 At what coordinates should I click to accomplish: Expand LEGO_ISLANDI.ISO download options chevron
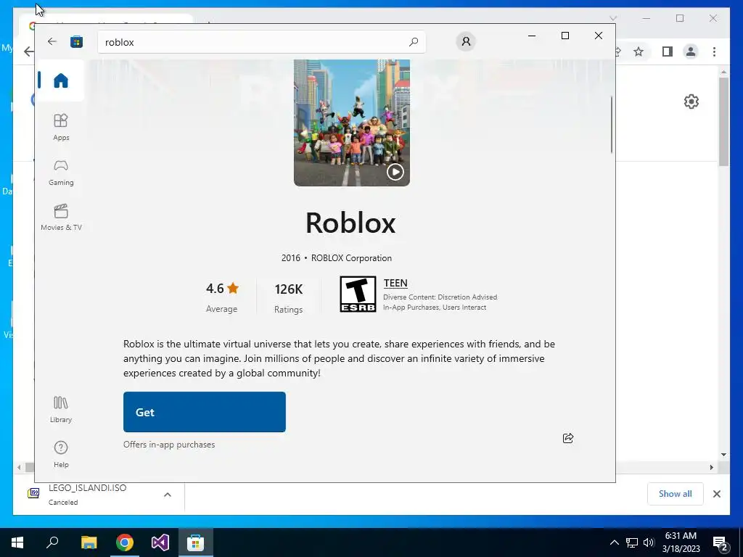click(x=168, y=495)
